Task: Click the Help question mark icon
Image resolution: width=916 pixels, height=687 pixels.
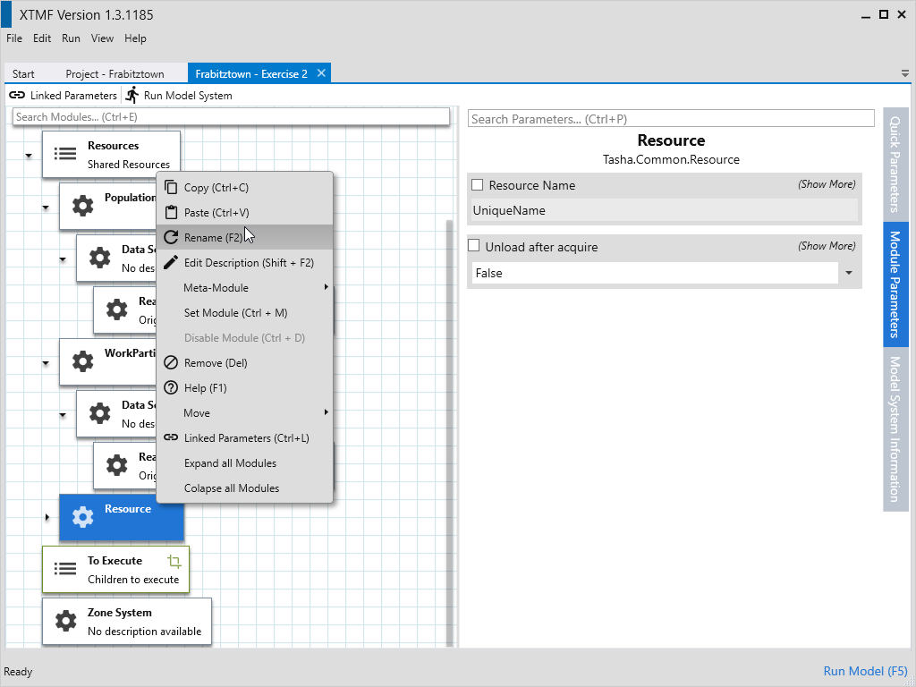Action: pyautogui.click(x=171, y=388)
